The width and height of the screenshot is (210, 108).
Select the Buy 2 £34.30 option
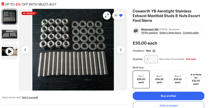159,79
